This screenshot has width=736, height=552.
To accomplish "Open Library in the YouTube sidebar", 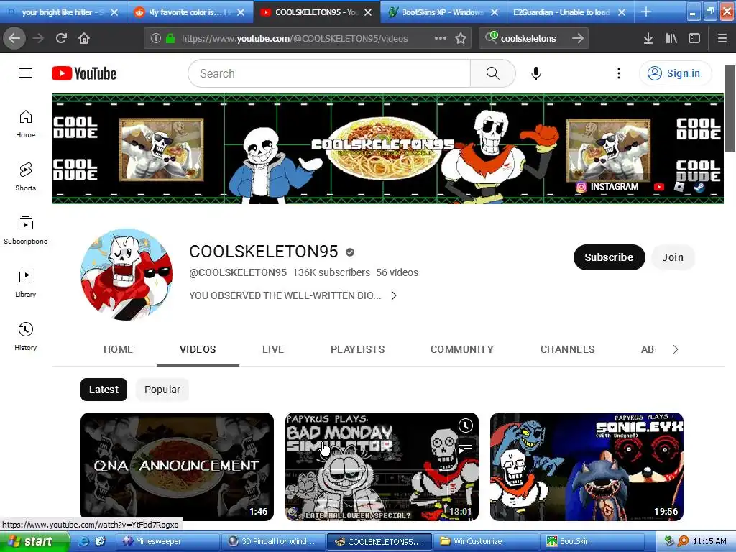I will (x=25, y=283).
